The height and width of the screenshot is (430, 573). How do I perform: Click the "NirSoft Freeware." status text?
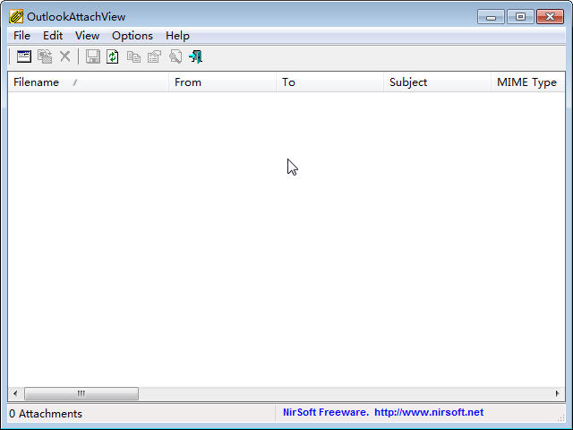pyautogui.click(x=326, y=412)
